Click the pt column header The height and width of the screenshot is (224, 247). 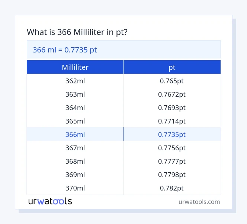pyautogui.click(x=172, y=67)
